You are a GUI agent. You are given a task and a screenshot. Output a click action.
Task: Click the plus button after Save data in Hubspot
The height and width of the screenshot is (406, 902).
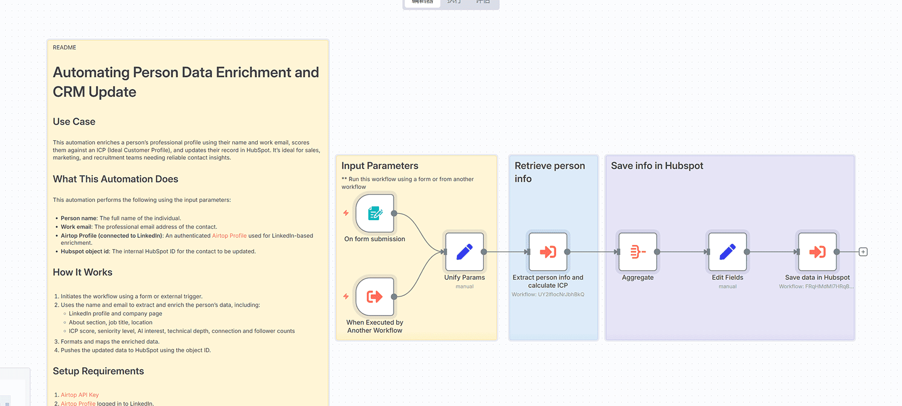[863, 251]
